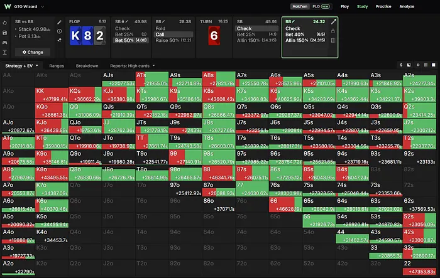Select BB flop action Call
This screenshot has height=278, width=440.
(173, 35)
